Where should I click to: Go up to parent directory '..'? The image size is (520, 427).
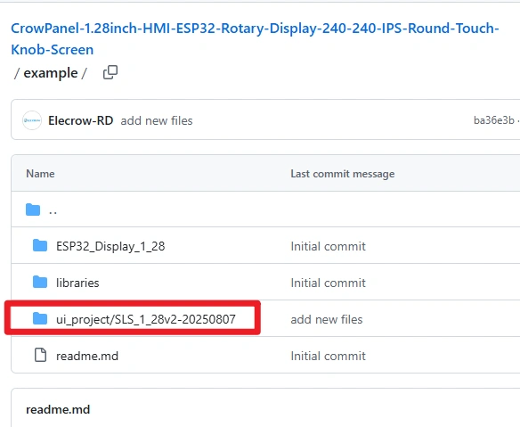(53, 210)
